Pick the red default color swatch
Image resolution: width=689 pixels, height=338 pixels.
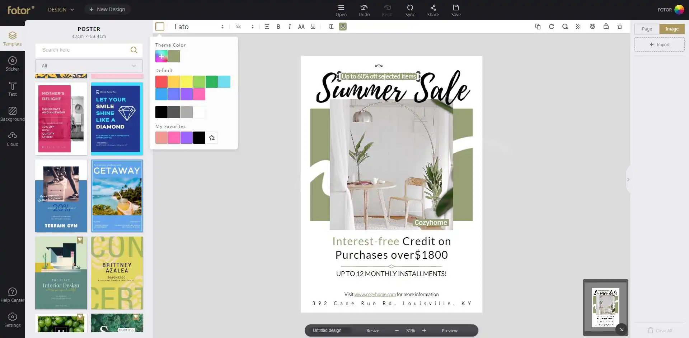(161, 82)
